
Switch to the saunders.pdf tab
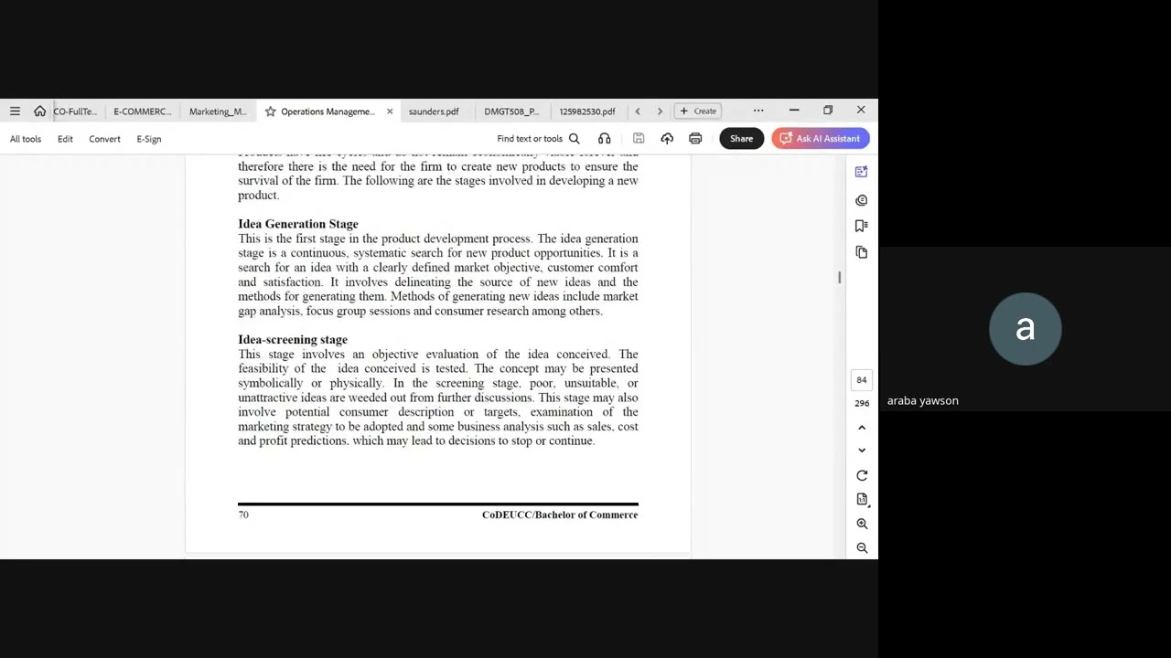(434, 111)
